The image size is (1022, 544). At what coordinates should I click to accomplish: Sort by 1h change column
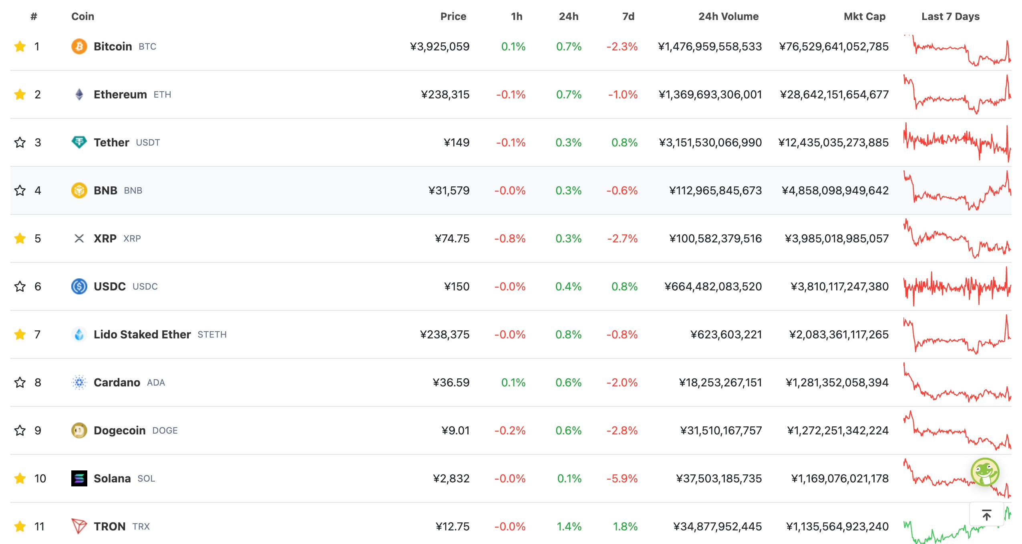517,16
